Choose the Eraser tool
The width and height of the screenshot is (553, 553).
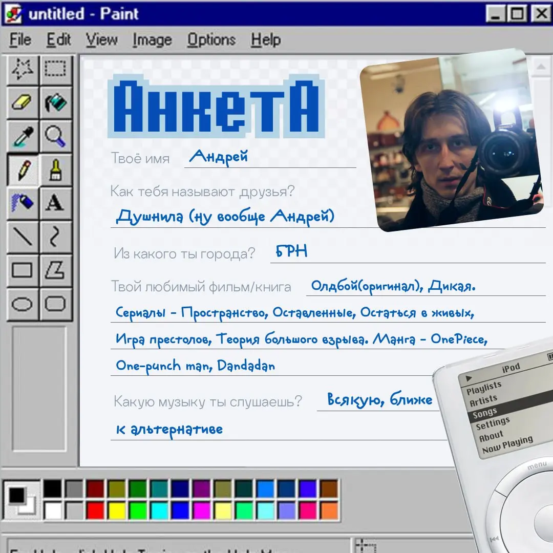(x=23, y=102)
